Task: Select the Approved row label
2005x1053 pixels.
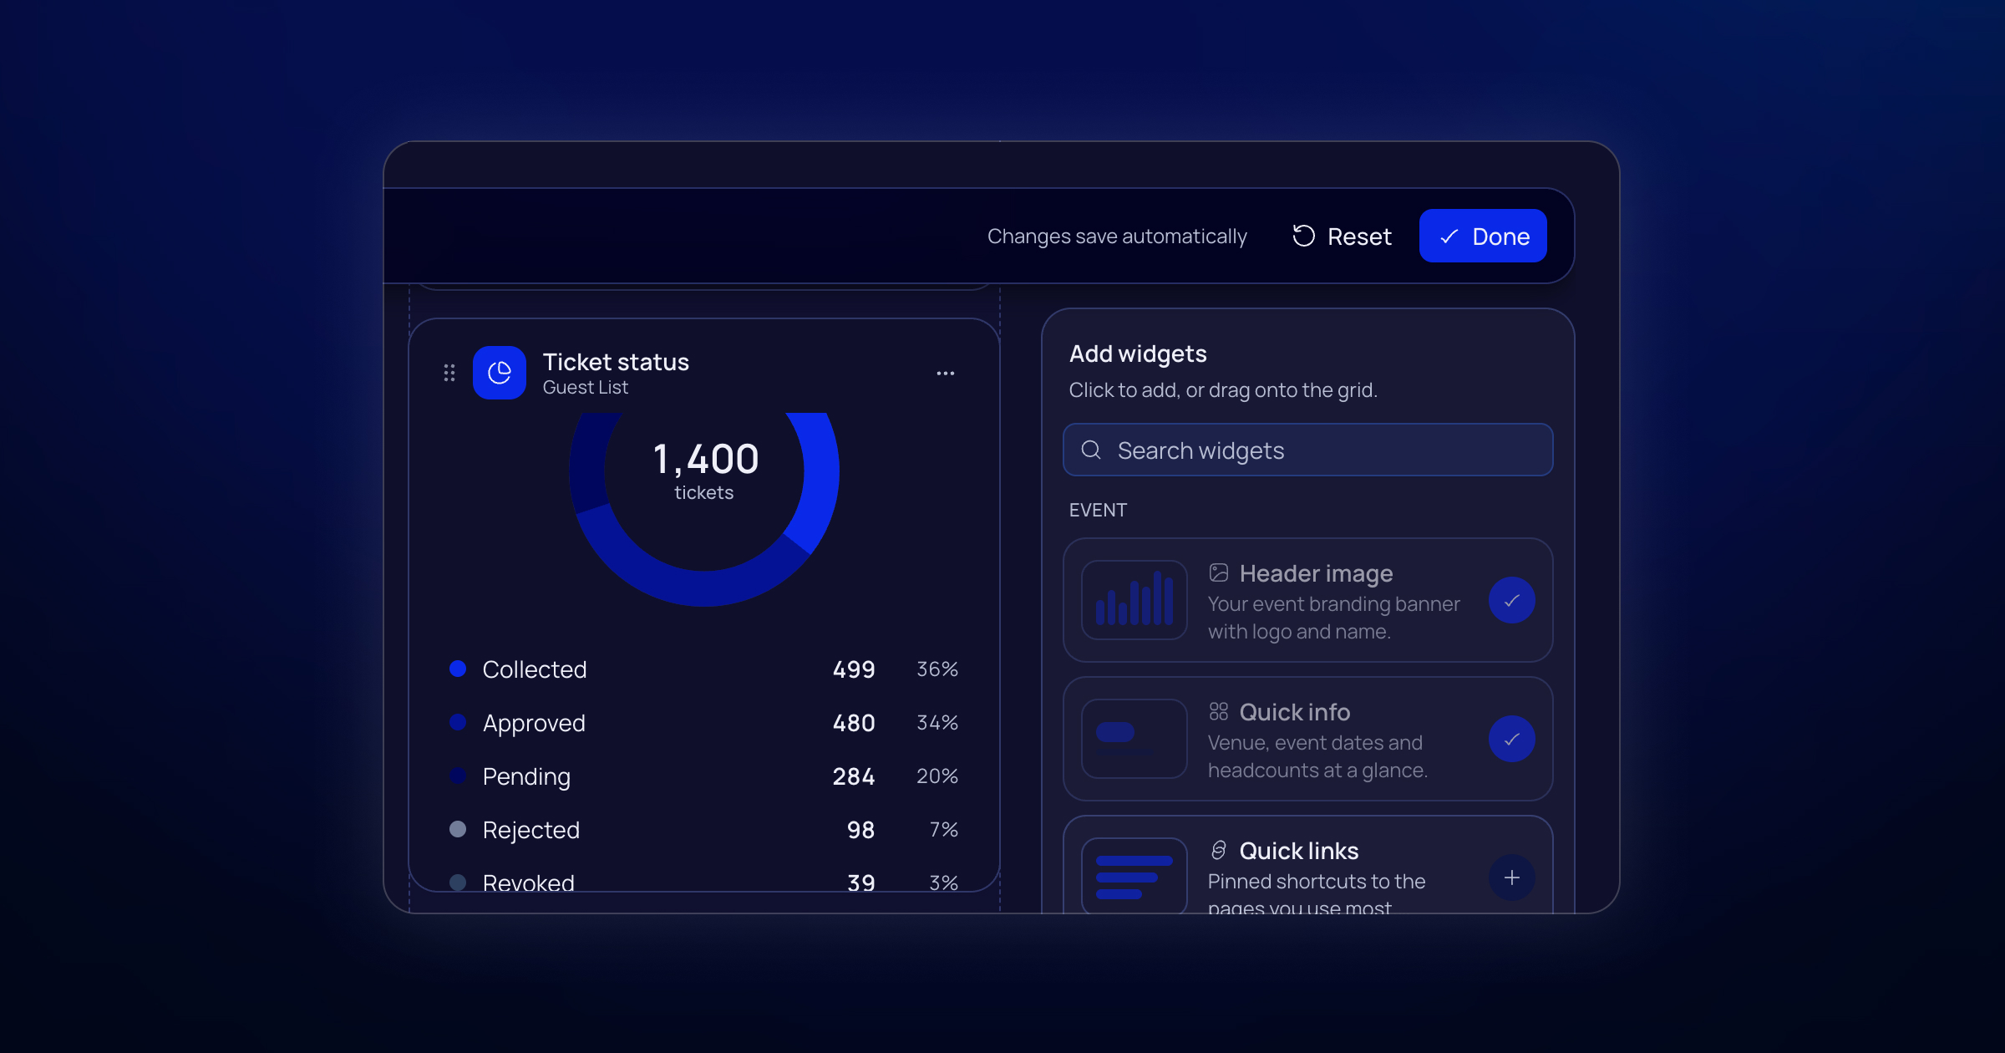Action: point(534,723)
